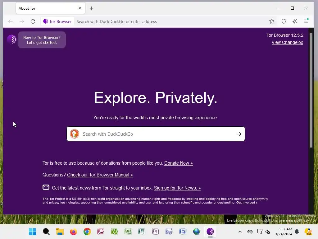Open Microsoft Word from the taskbar
318x239 pixels.
click(183, 232)
